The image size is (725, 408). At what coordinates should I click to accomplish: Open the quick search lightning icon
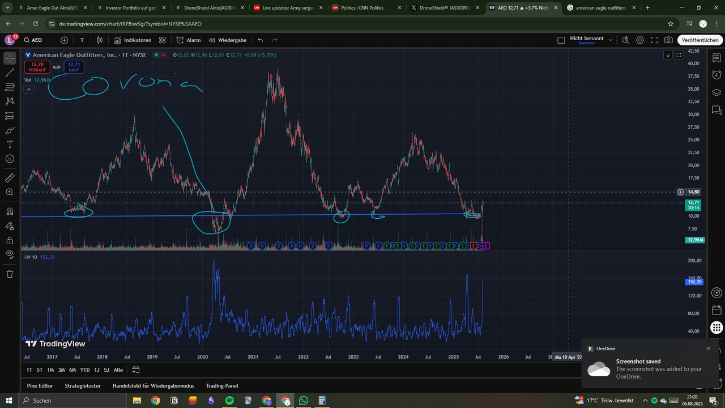(625, 40)
